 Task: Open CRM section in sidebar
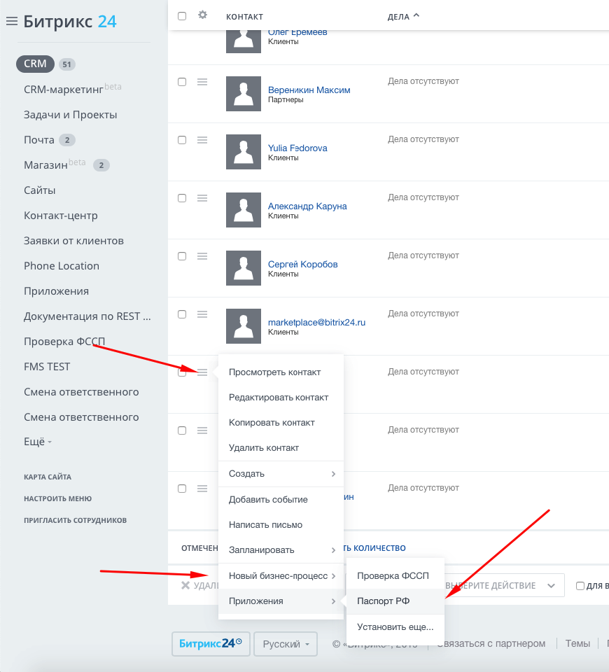pos(35,64)
